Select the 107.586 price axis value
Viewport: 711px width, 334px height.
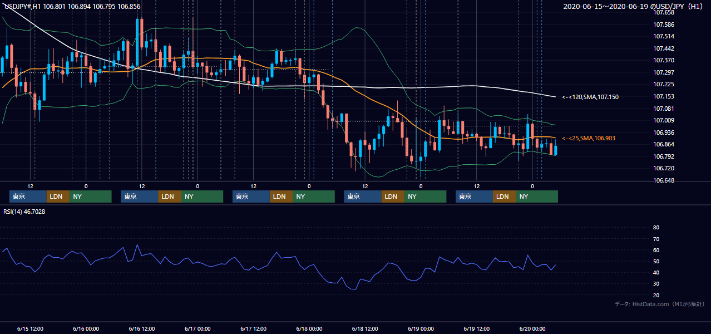pos(663,24)
